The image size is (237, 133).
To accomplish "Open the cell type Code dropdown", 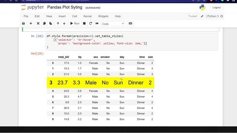I will 113,24.
